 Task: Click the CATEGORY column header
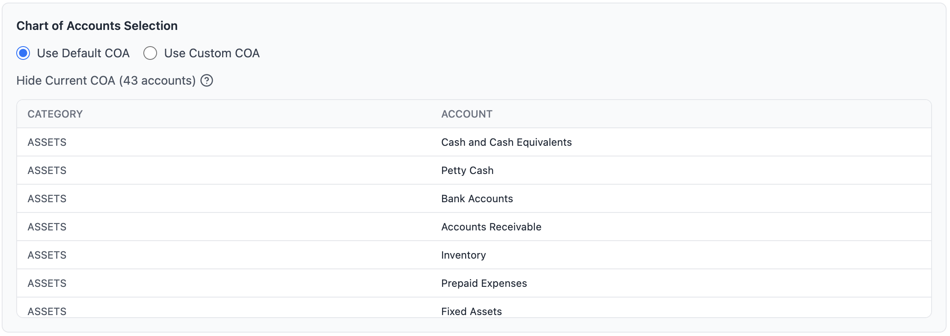pyautogui.click(x=55, y=114)
